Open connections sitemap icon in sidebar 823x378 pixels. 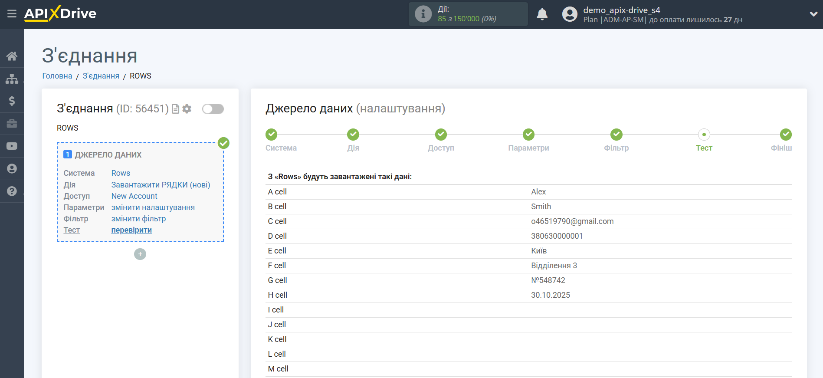coord(12,79)
